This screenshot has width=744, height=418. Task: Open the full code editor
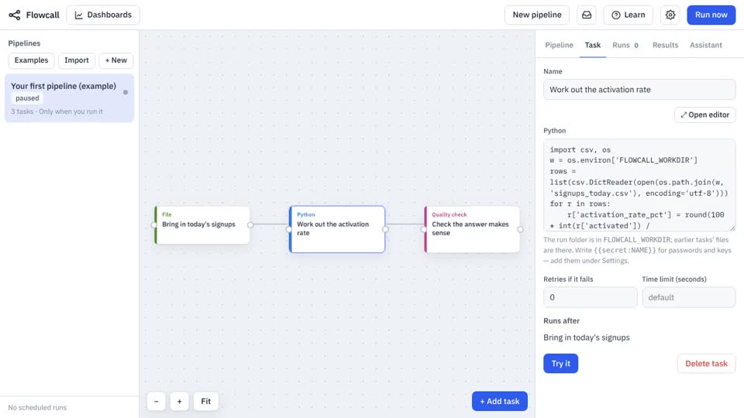tap(705, 115)
